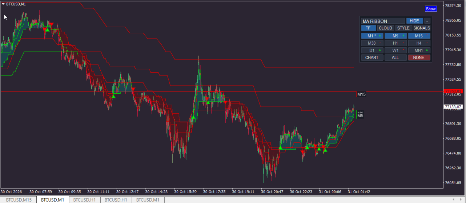
Task: Switch to the SIGNALS tab
Action: (422, 28)
